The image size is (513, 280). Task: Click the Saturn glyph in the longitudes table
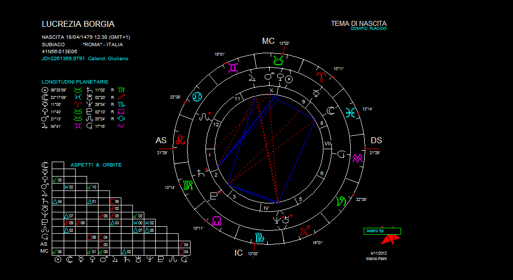[x=90, y=91]
